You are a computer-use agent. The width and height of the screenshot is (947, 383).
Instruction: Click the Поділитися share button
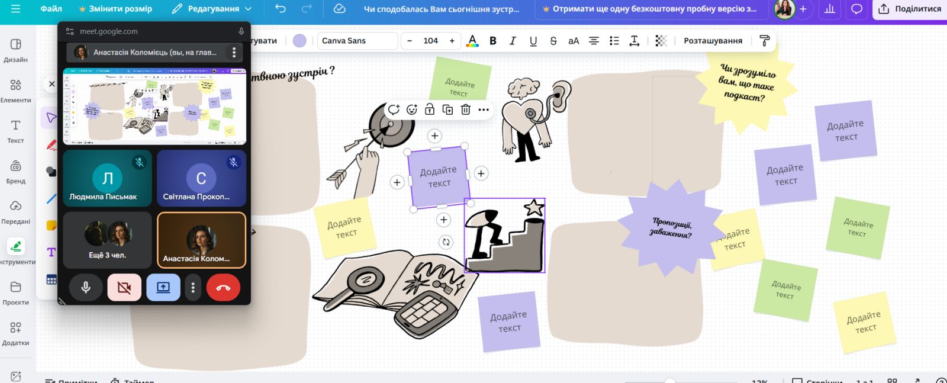910,9
